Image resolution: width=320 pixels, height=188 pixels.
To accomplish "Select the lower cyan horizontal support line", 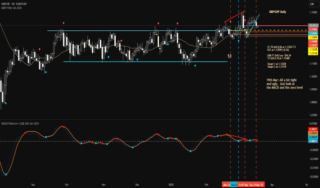I will 145,62.
